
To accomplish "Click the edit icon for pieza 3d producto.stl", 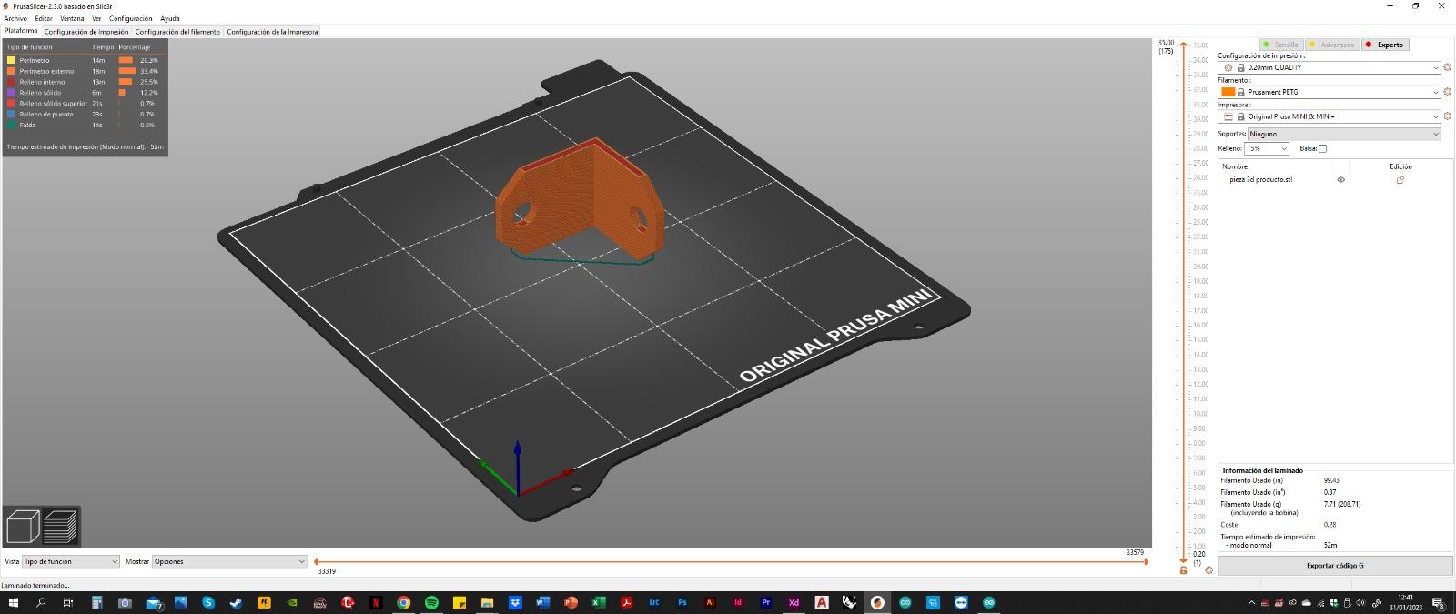I will pyautogui.click(x=1400, y=180).
